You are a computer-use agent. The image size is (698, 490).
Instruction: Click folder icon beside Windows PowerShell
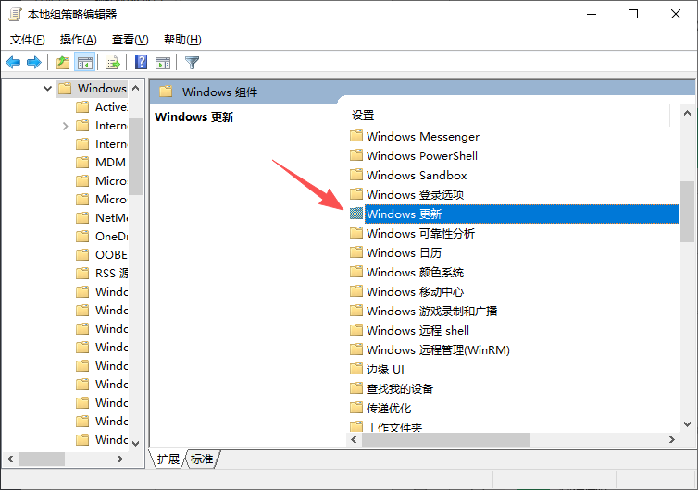[356, 155]
